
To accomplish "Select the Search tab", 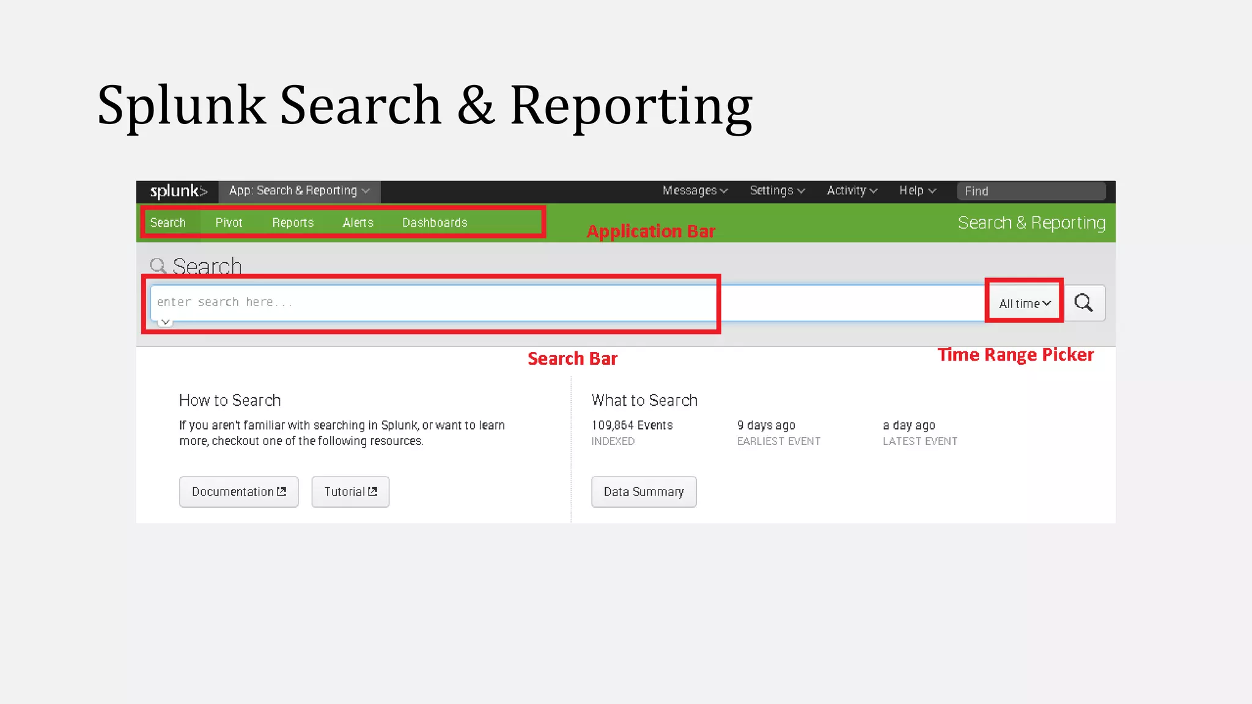I will click(x=168, y=223).
